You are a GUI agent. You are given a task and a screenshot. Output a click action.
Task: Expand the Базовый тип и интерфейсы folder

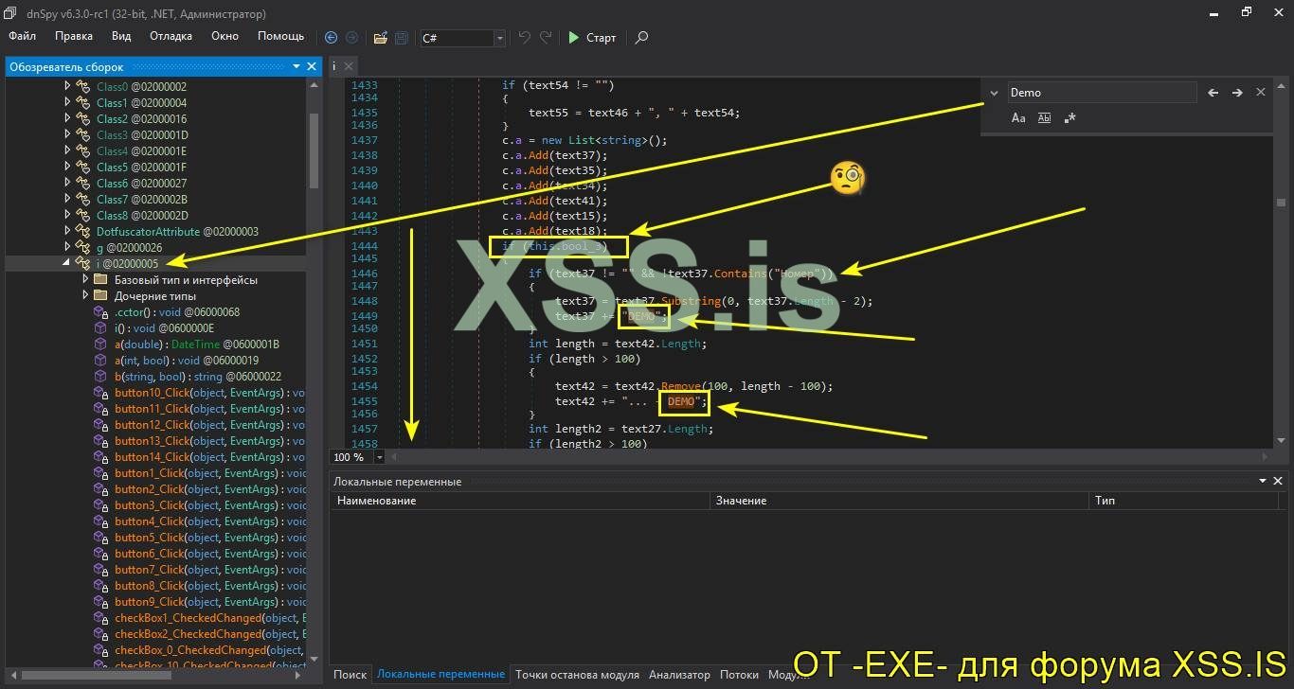[85, 279]
